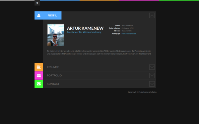Screen dimensions: 199x124
Task: Click the 'Geburtsdatum:' label
Action: (x=114, y=28)
